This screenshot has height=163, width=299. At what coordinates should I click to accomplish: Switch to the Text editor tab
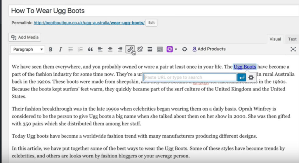[x=292, y=39]
